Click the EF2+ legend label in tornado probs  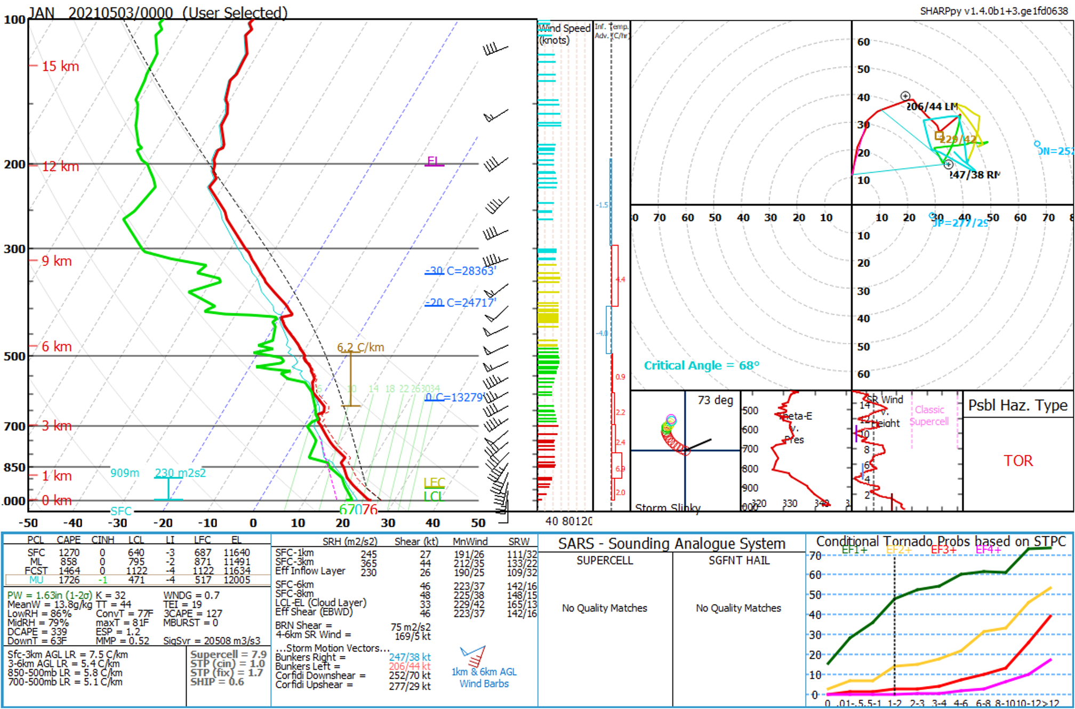point(898,550)
